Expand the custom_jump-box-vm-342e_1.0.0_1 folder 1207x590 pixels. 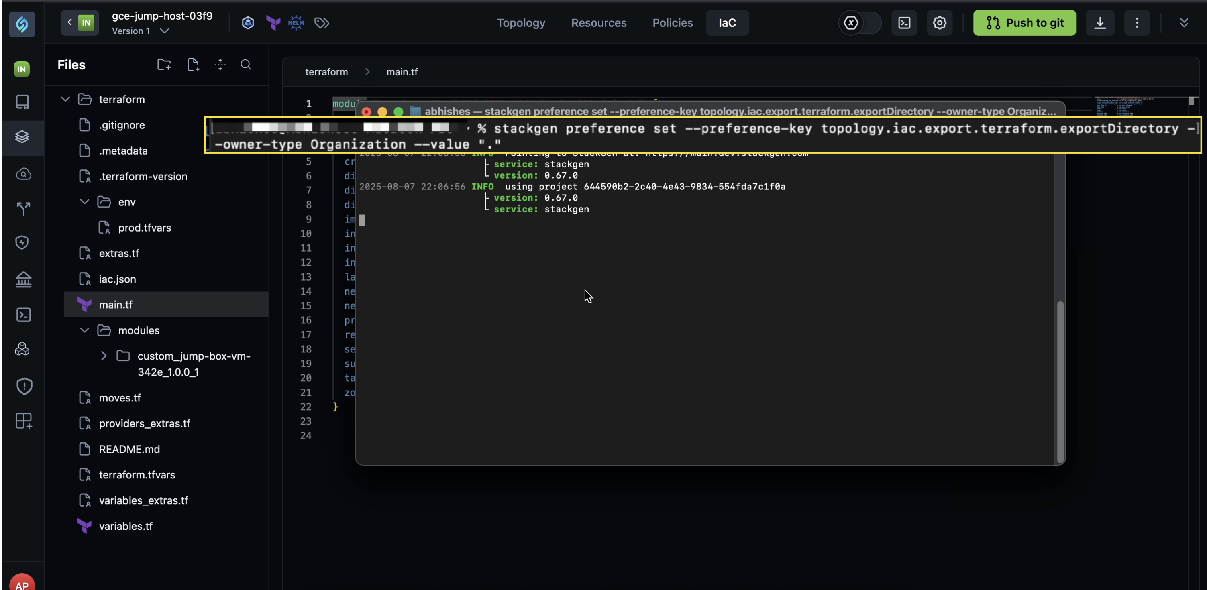(x=104, y=356)
